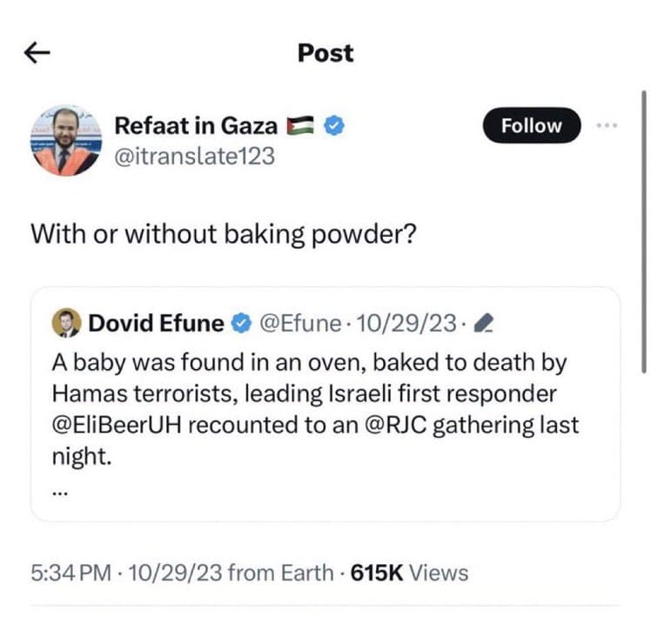This screenshot has height=618, width=651.
Task: Follow the Refaat in Gaza account
Action: coord(531,125)
